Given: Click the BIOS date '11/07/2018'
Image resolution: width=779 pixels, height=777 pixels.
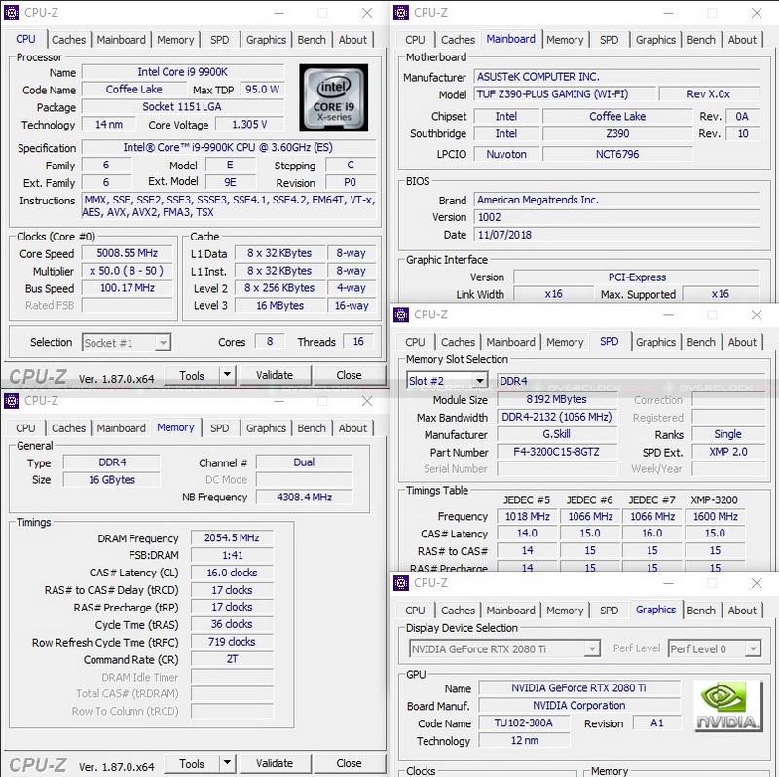Looking at the screenshot, I should [616, 235].
